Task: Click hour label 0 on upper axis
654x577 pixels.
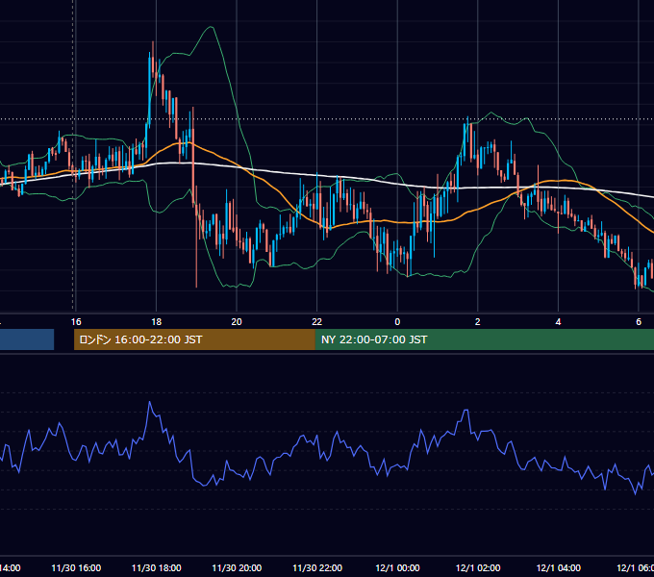Action: (x=397, y=322)
